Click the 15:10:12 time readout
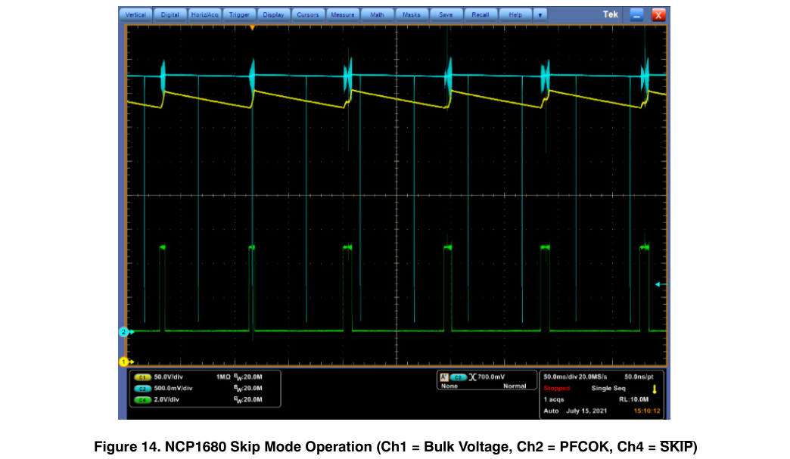790x459 pixels. 646,411
